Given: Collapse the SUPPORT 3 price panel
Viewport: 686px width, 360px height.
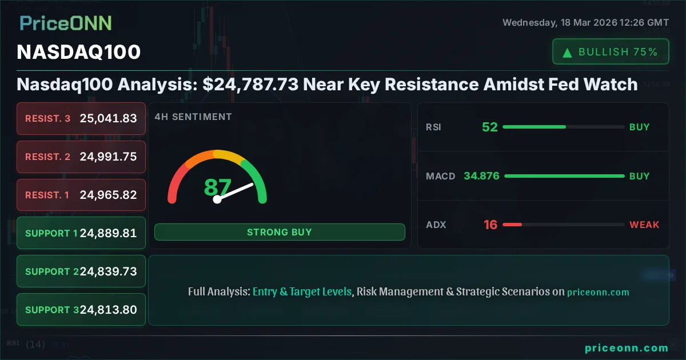Looking at the screenshot, I should [x=81, y=309].
